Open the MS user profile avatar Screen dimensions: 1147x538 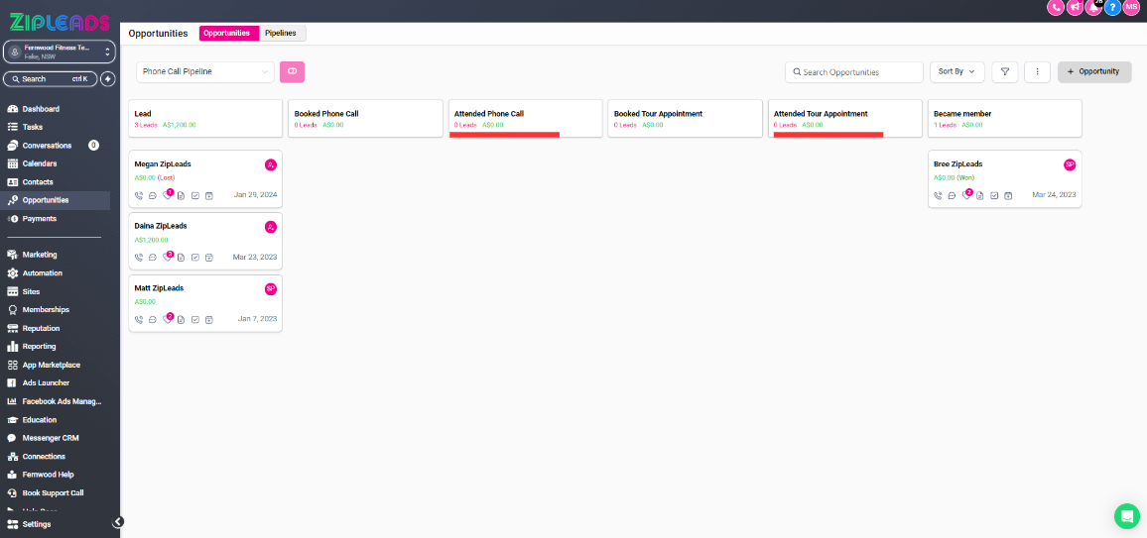[1132, 7]
